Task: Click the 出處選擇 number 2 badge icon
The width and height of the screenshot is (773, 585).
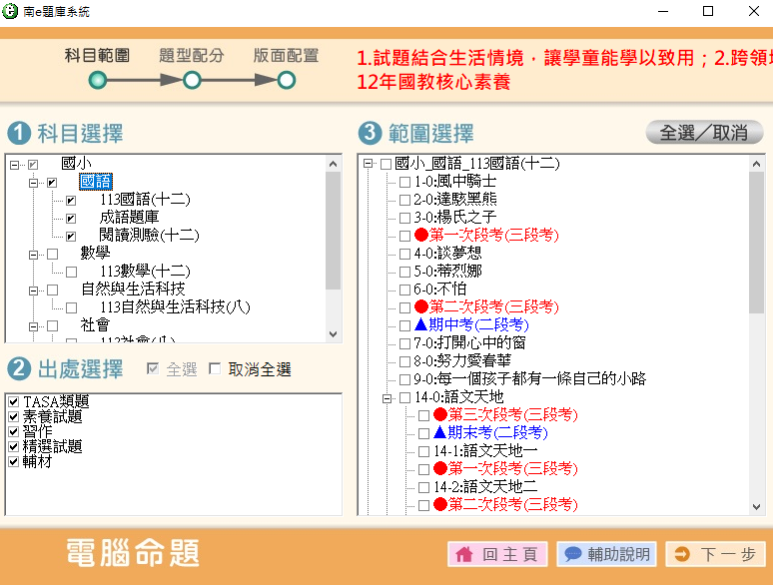Action: (x=18, y=369)
